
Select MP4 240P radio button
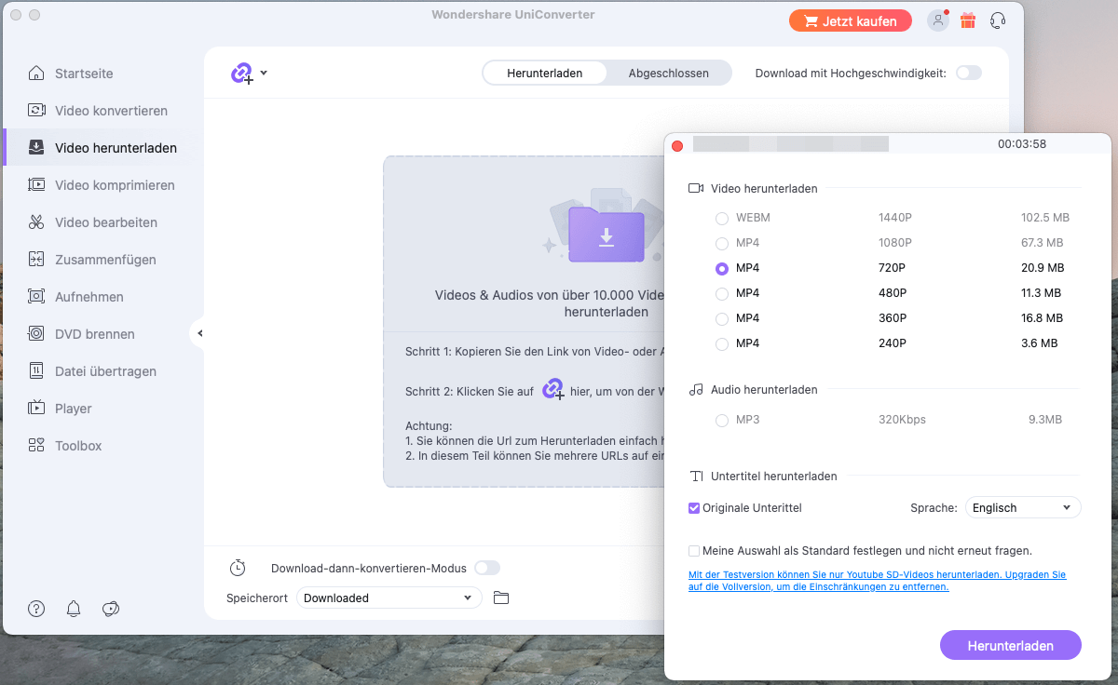(x=722, y=343)
